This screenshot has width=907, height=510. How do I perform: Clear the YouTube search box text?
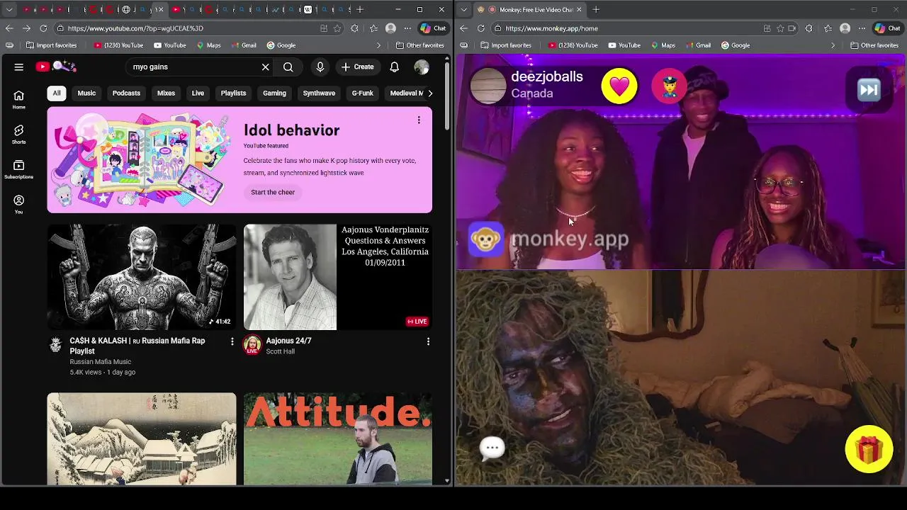point(265,67)
